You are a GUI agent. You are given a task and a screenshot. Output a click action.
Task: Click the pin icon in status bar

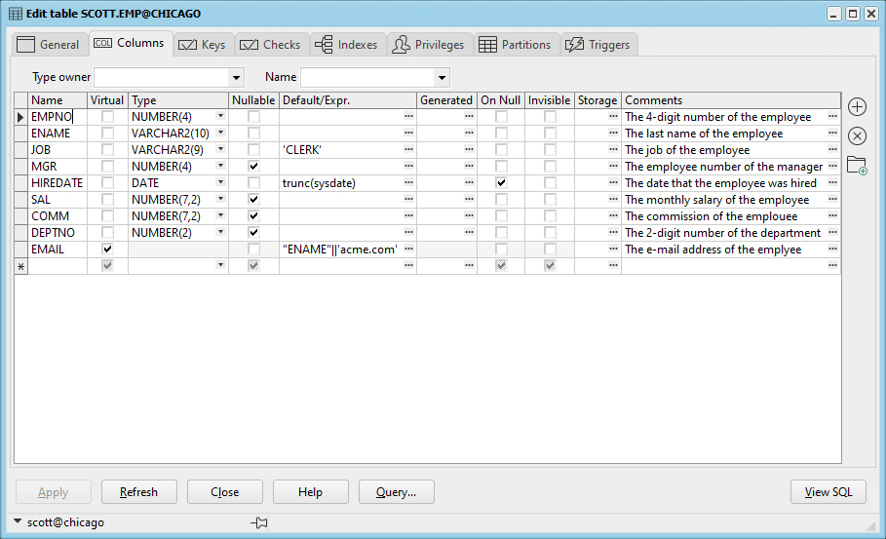259,522
